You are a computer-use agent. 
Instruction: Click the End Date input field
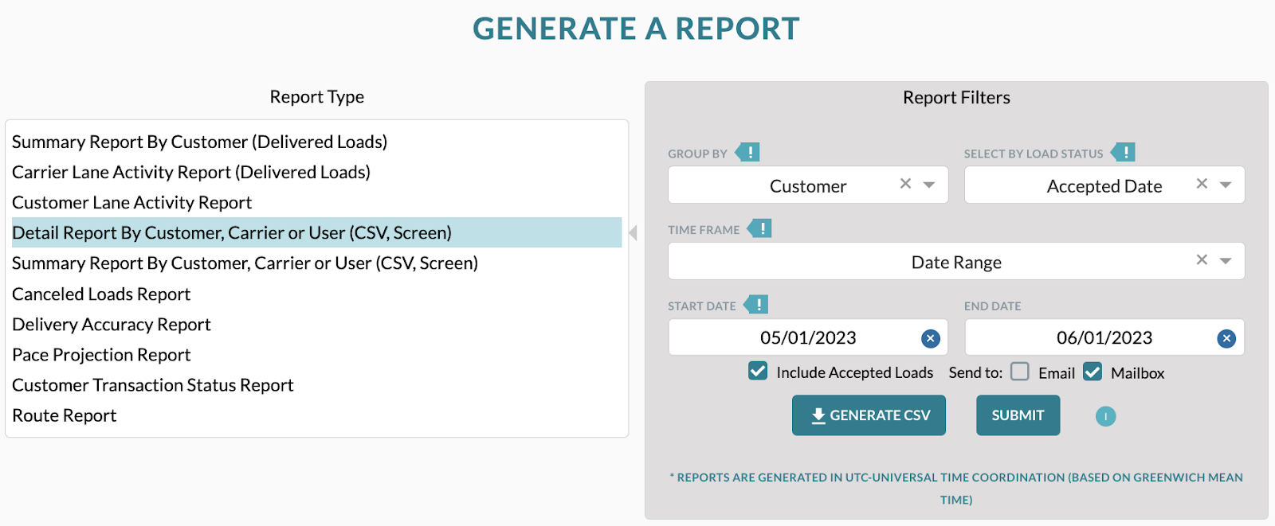pos(1104,337)
